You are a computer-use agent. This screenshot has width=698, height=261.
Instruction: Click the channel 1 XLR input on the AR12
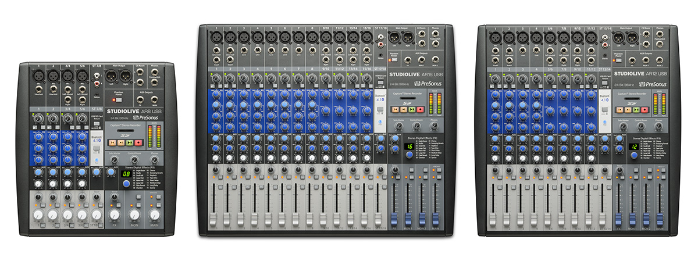[x=494, y=37]
